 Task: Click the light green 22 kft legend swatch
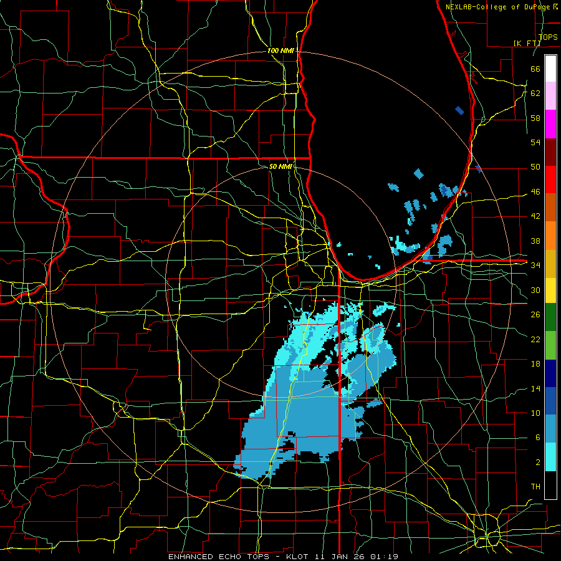550,345
